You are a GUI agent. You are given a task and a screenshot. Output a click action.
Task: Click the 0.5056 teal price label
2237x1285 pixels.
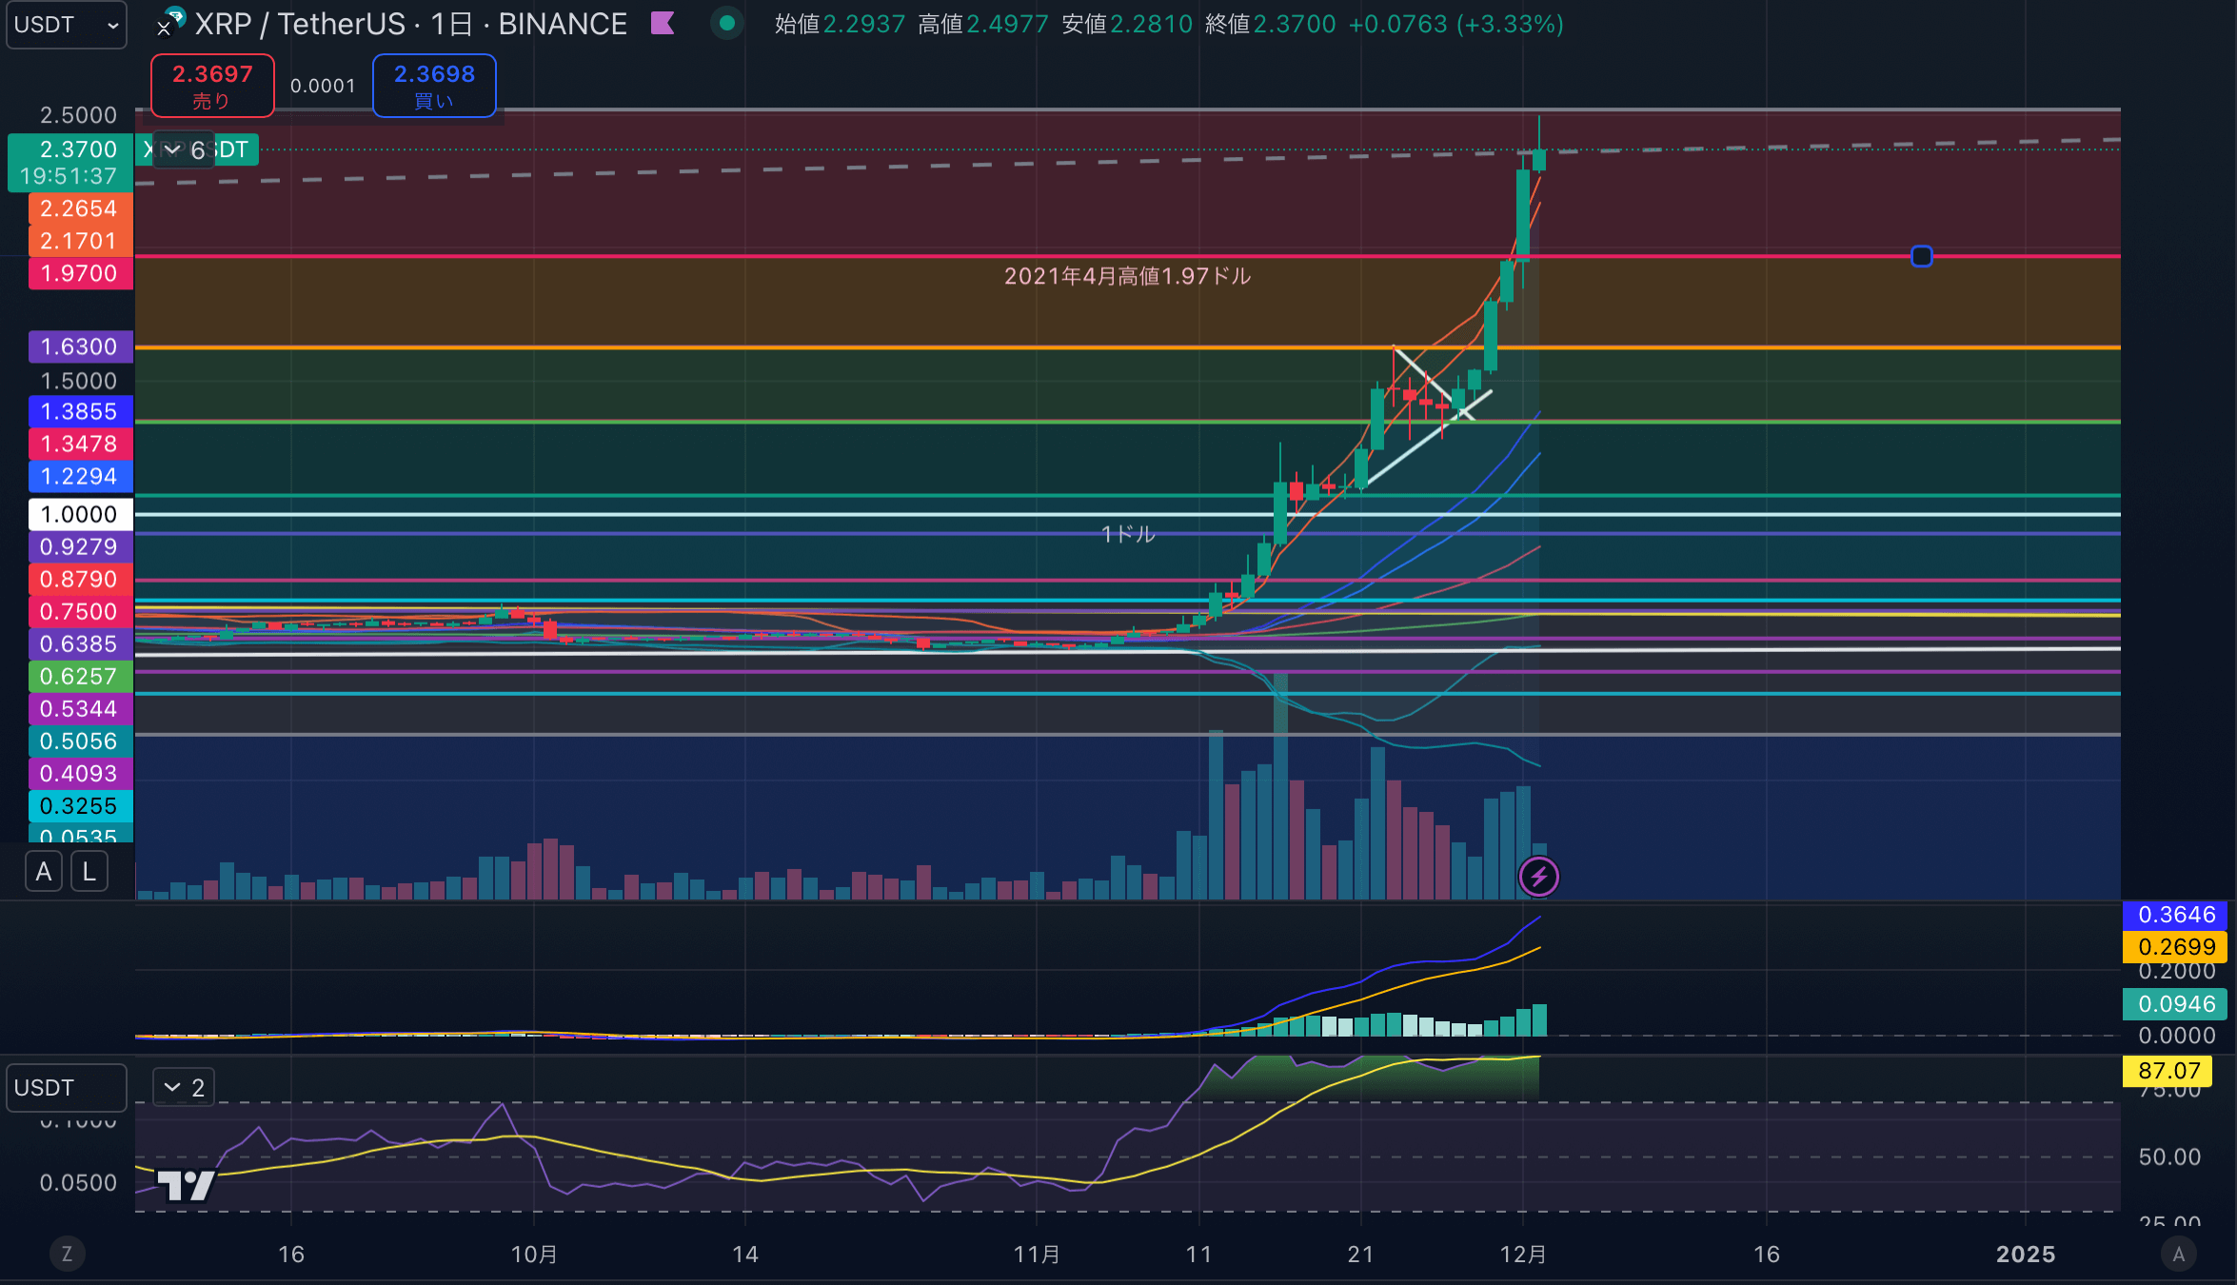80,741
